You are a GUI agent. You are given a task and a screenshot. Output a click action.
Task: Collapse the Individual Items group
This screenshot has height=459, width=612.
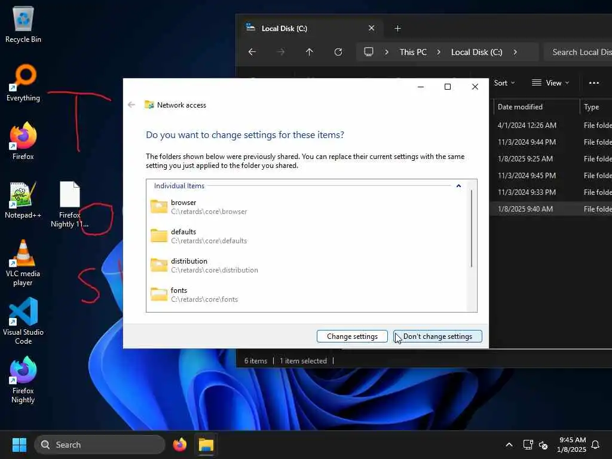pyautogui.click(x=458, y=186)
